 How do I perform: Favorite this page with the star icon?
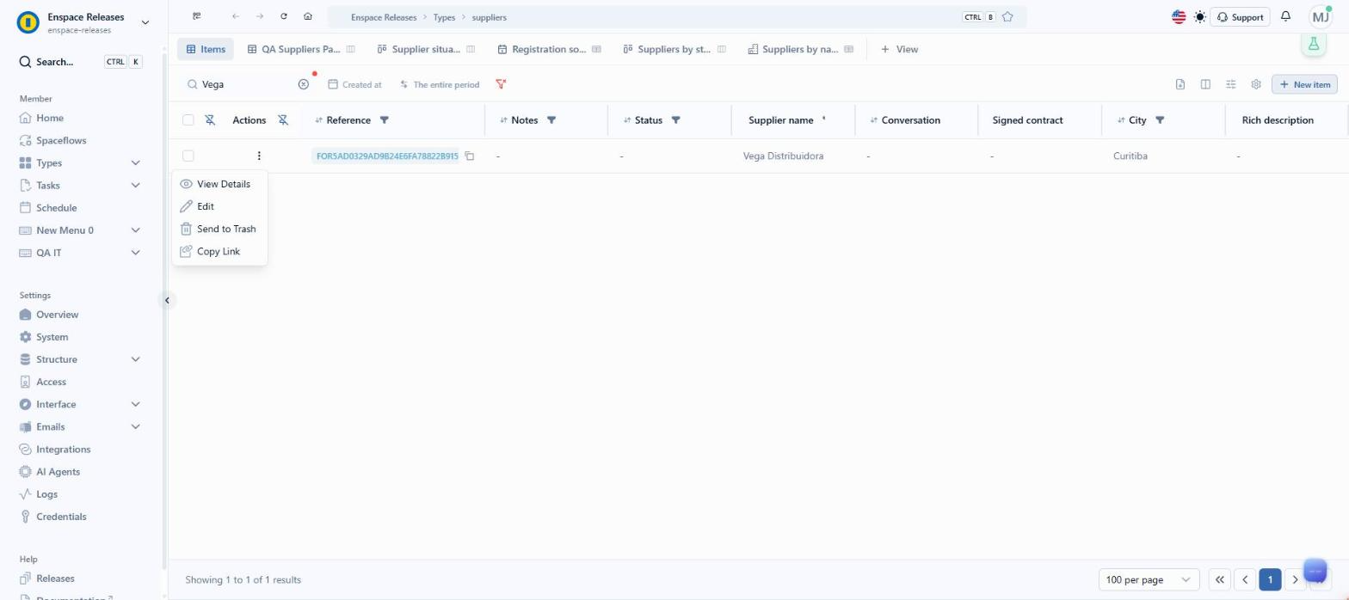1007,16
